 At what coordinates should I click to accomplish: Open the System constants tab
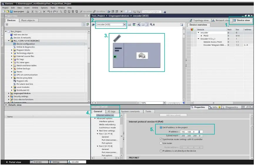(130, 111)
